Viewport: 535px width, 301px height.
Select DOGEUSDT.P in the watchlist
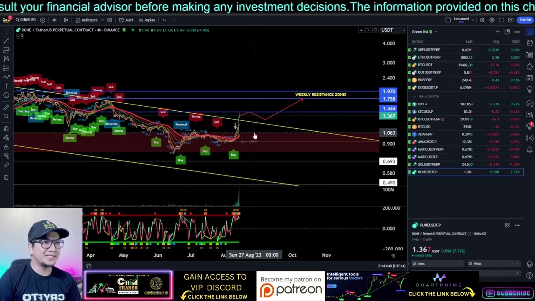466,87
